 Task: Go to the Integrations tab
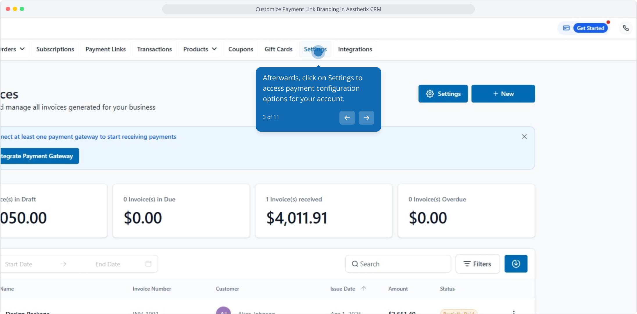pos(355,49)
